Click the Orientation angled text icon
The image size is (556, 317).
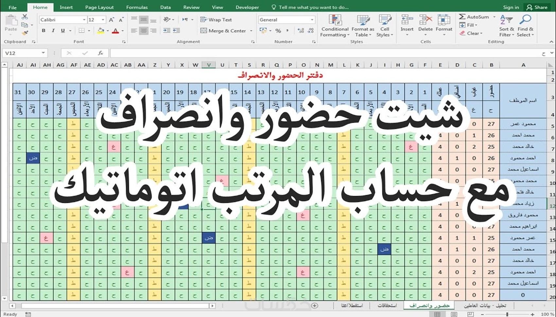coord(167,20)
